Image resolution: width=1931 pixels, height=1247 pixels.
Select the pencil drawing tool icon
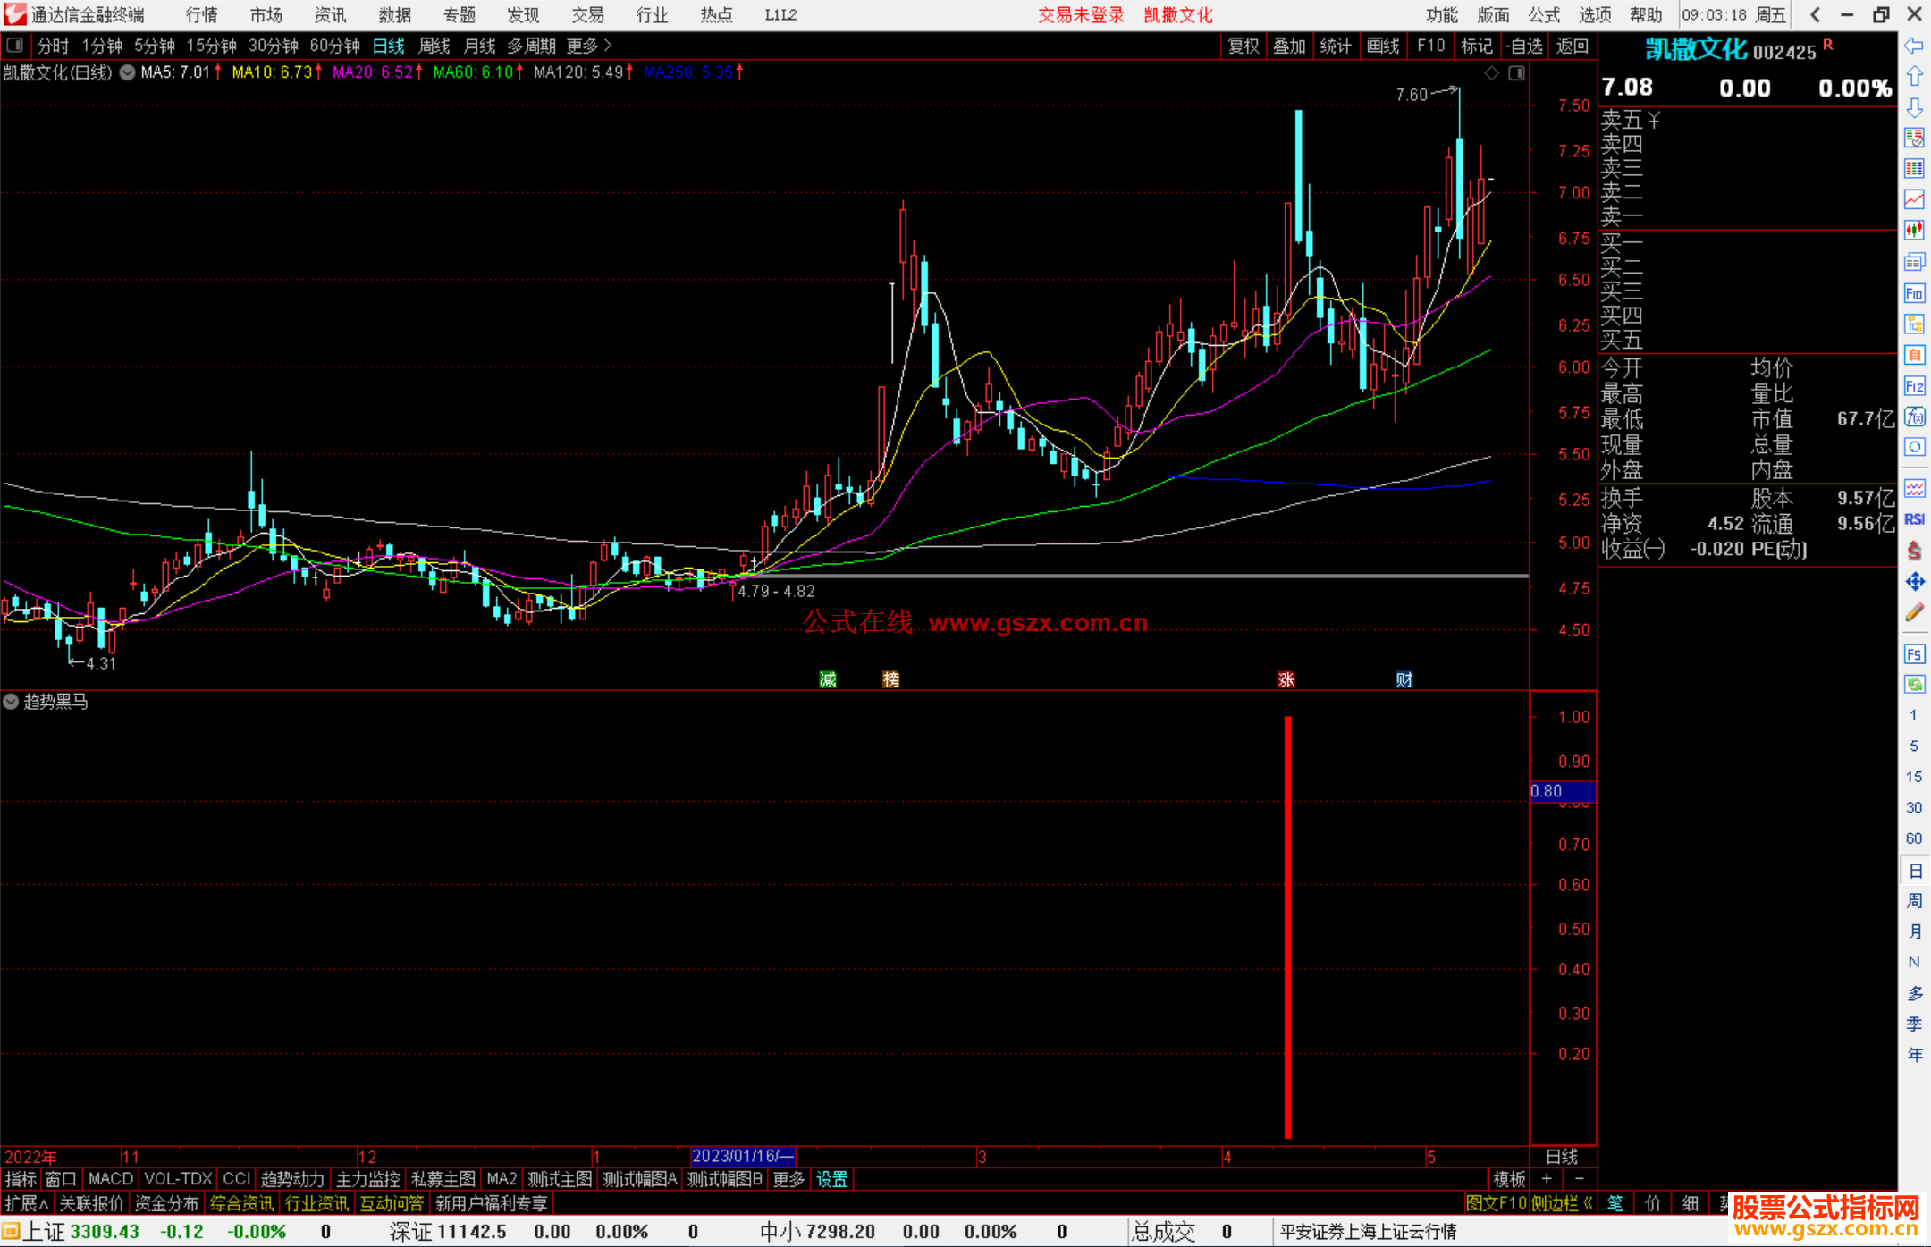click(1914, 613)
